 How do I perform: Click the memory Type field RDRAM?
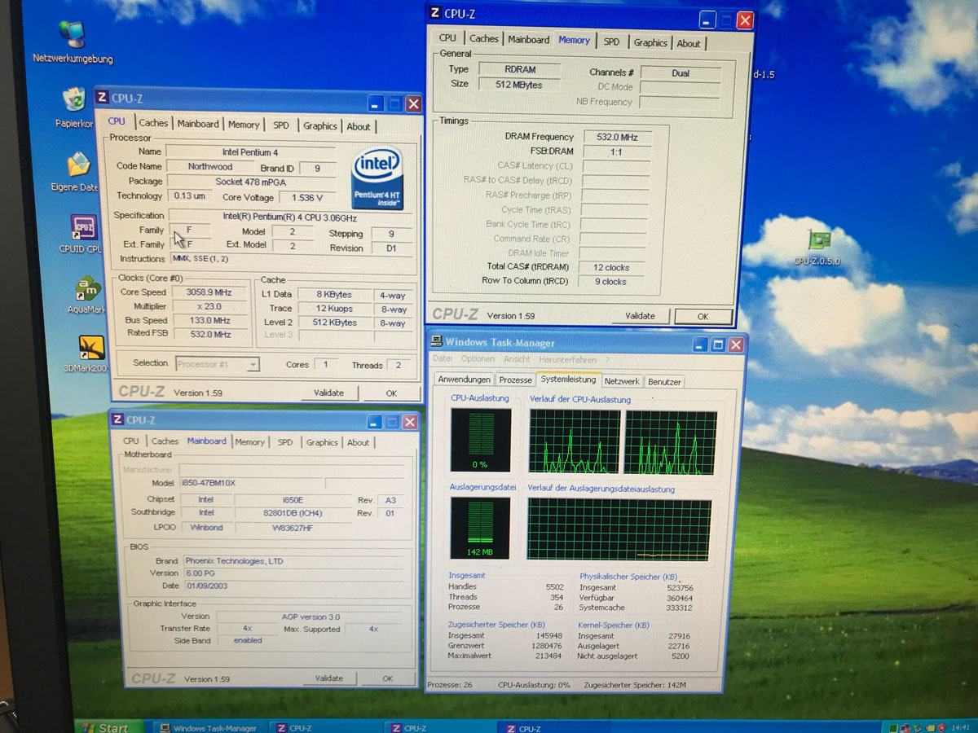coord(519,69)
